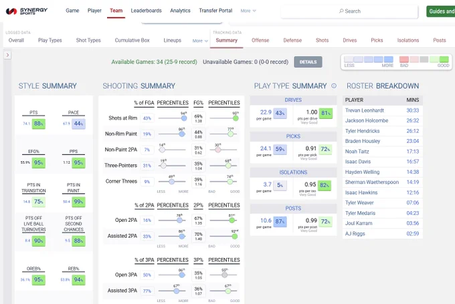The image size is (455, 304).
Task: Open Isaac Hawkins player link
Action: click(361, 192)
